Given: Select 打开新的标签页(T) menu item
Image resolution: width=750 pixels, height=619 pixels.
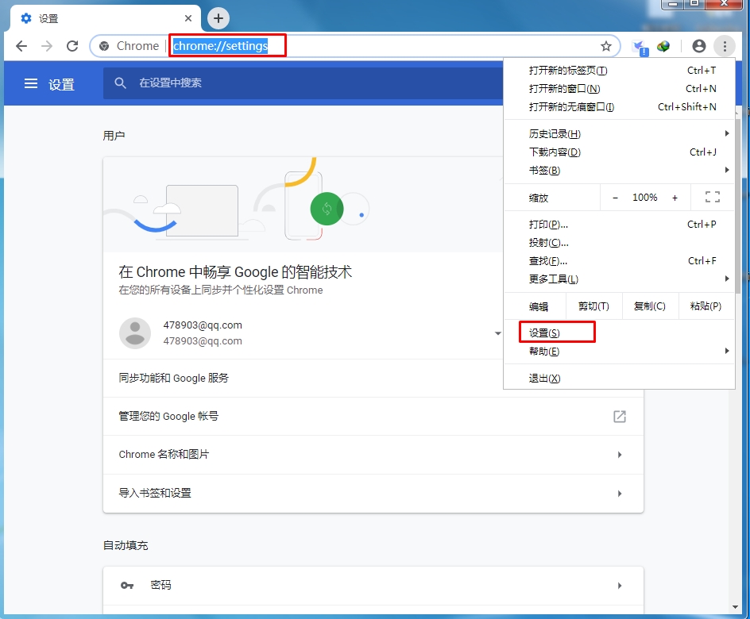Looking at the screenshot, I should click(620, 70).
